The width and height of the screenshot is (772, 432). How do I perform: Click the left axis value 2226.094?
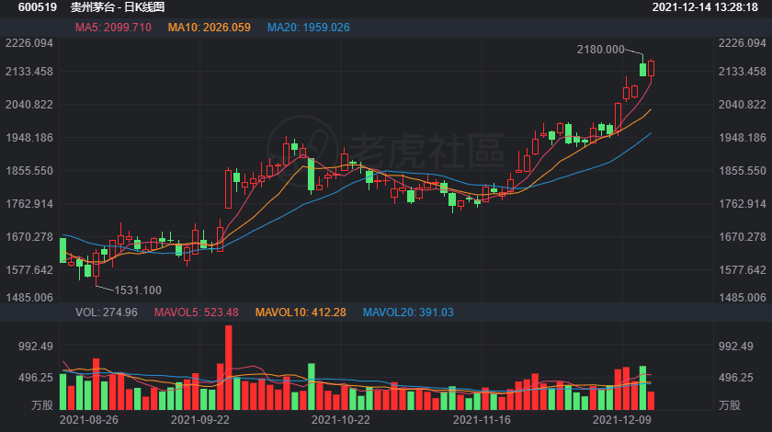coord(29,43)
